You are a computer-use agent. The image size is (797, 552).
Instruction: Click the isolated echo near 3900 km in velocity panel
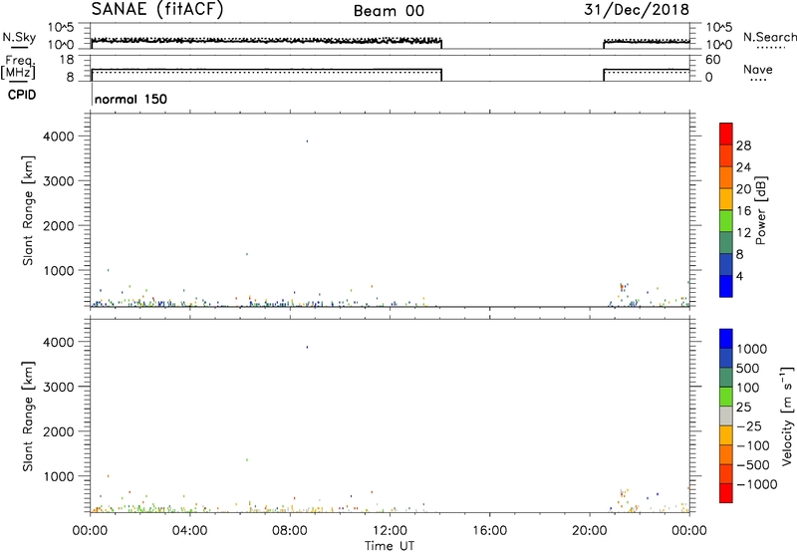coord(307,347)
